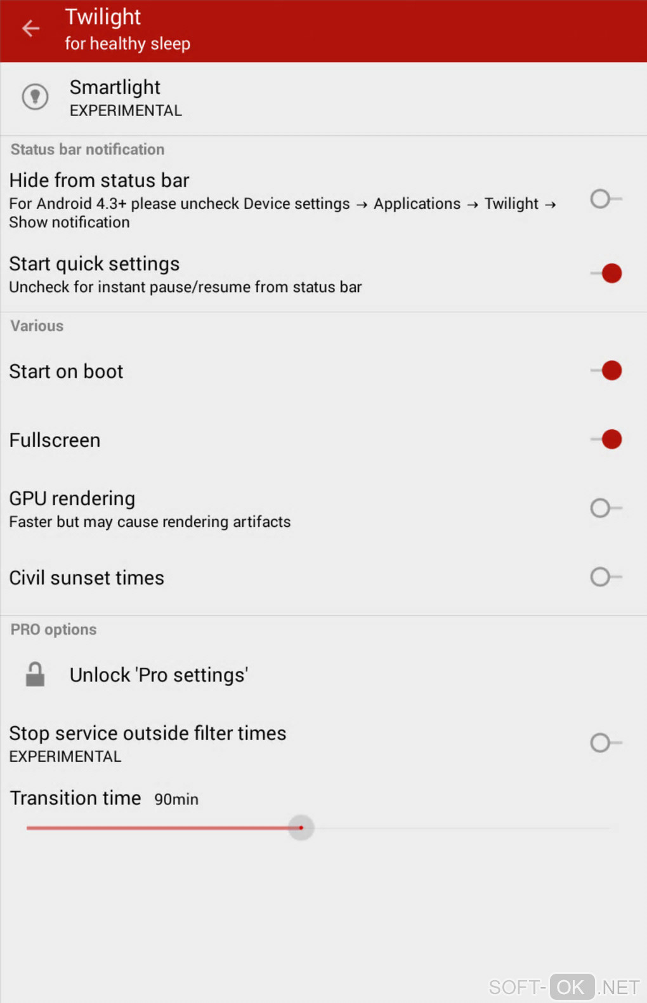Toggle Stop service outside filter times
Screen dimensions: 647x1003
tap(606, 743)
